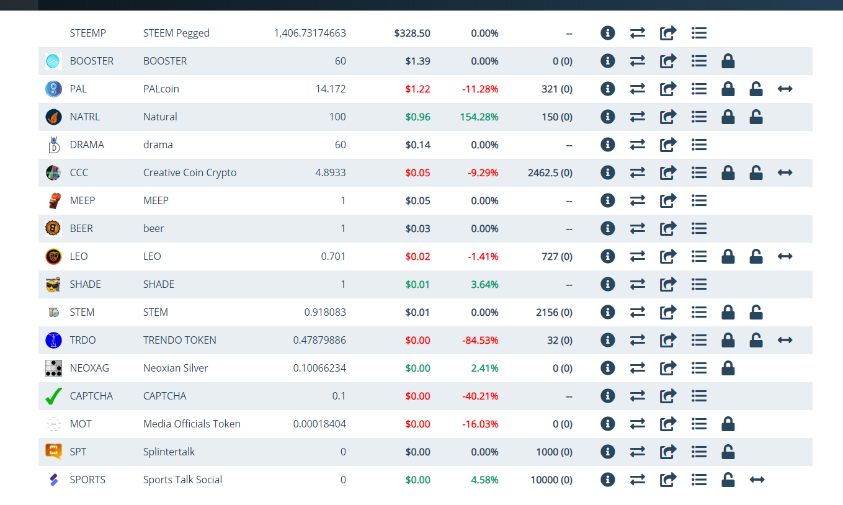Click the balance 1,406.73174663
Image resolution: width=843 pixels, height=505 pixels.
tap(310, 33)
